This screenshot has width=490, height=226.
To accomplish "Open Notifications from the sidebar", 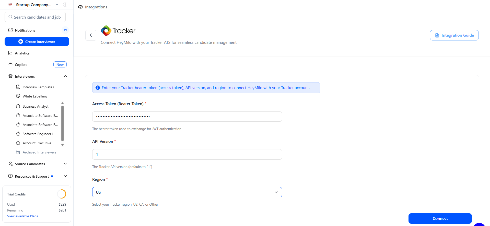I will [25, 30].
